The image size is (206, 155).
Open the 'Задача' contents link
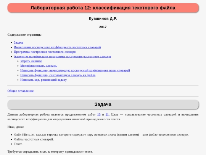(19, 42)
